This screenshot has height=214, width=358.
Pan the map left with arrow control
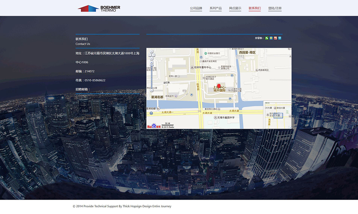(x=150, y=55)
